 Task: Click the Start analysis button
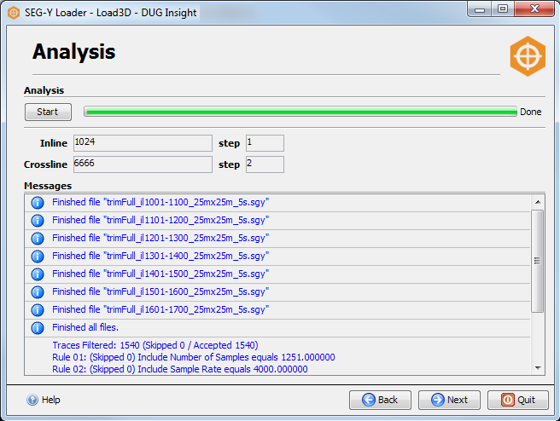point(48,112)
